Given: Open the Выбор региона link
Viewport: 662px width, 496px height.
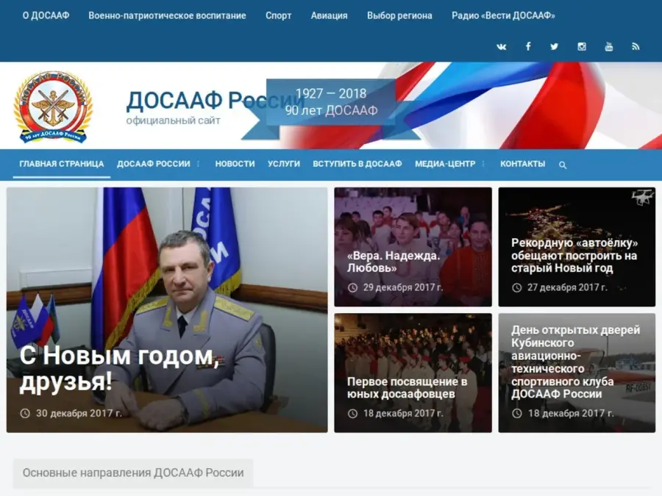Looking at the screenshot, I should coord(399,15).
